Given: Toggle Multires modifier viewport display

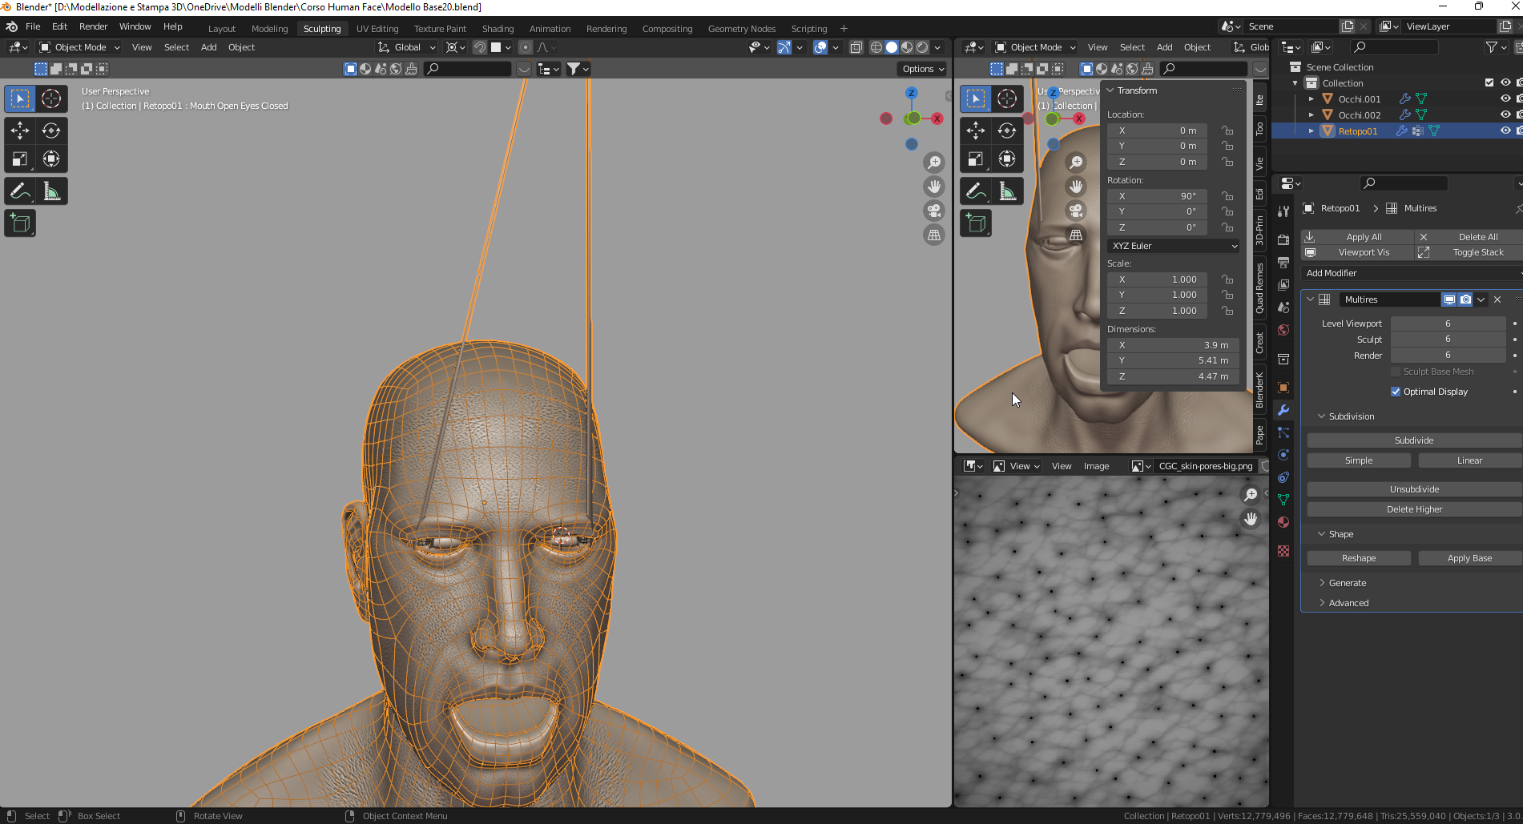Looking at the screenshot, I should pos(1449,299).
